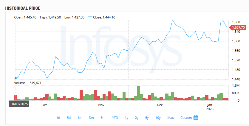Switch chart to 10y range
Image resolution: width=249 pixels, height=126 pixels.
(158, 118)
